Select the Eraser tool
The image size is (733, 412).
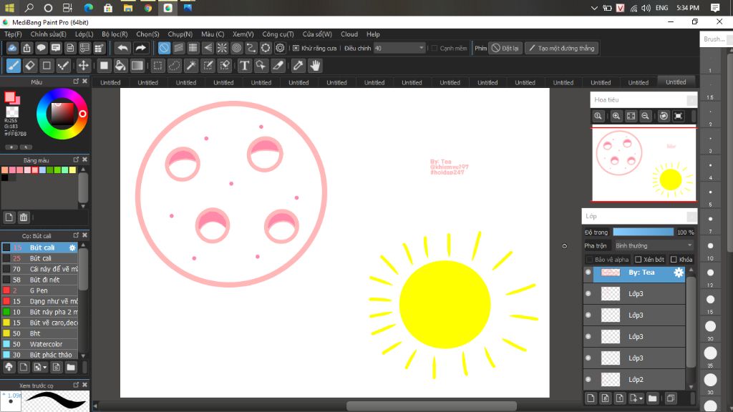point(30,66)
